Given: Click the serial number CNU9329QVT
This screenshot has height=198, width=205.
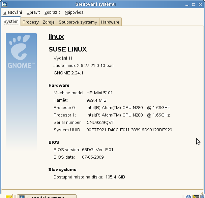Looking at the screenshot, I should click(x=100, y=123).
